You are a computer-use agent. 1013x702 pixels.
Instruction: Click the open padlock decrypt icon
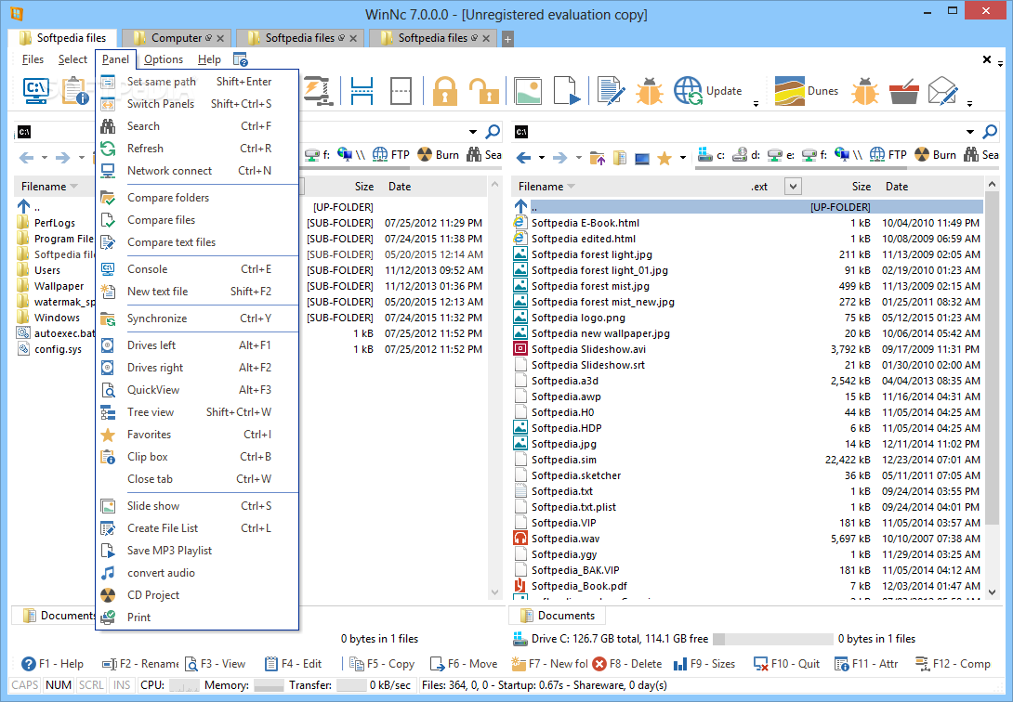[483, 91]
